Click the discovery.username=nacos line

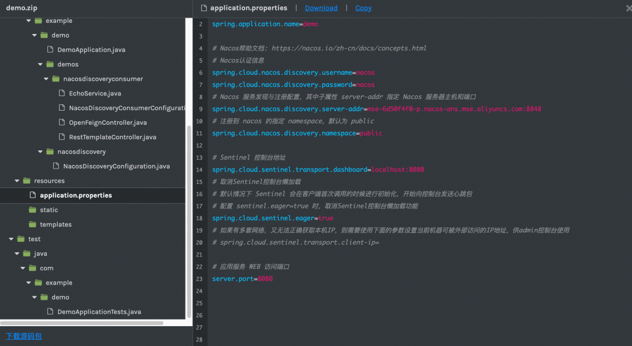coord(293,73)
